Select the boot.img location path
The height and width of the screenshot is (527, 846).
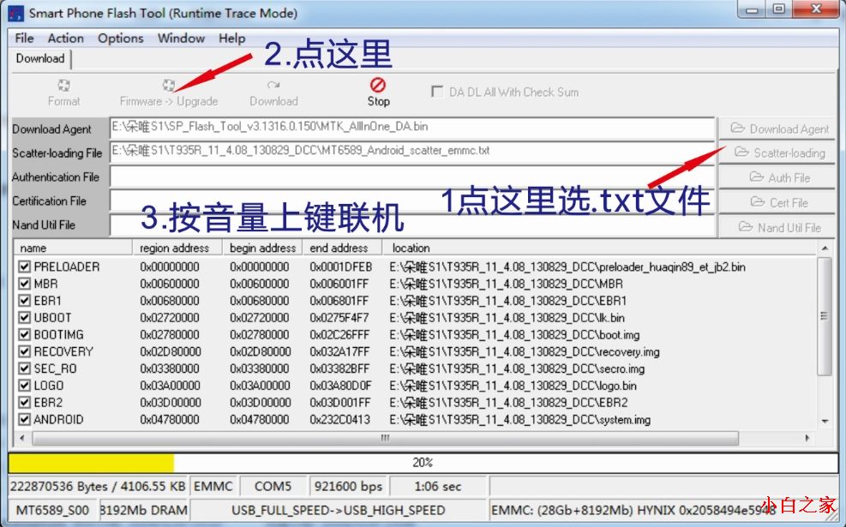point(514,335)
